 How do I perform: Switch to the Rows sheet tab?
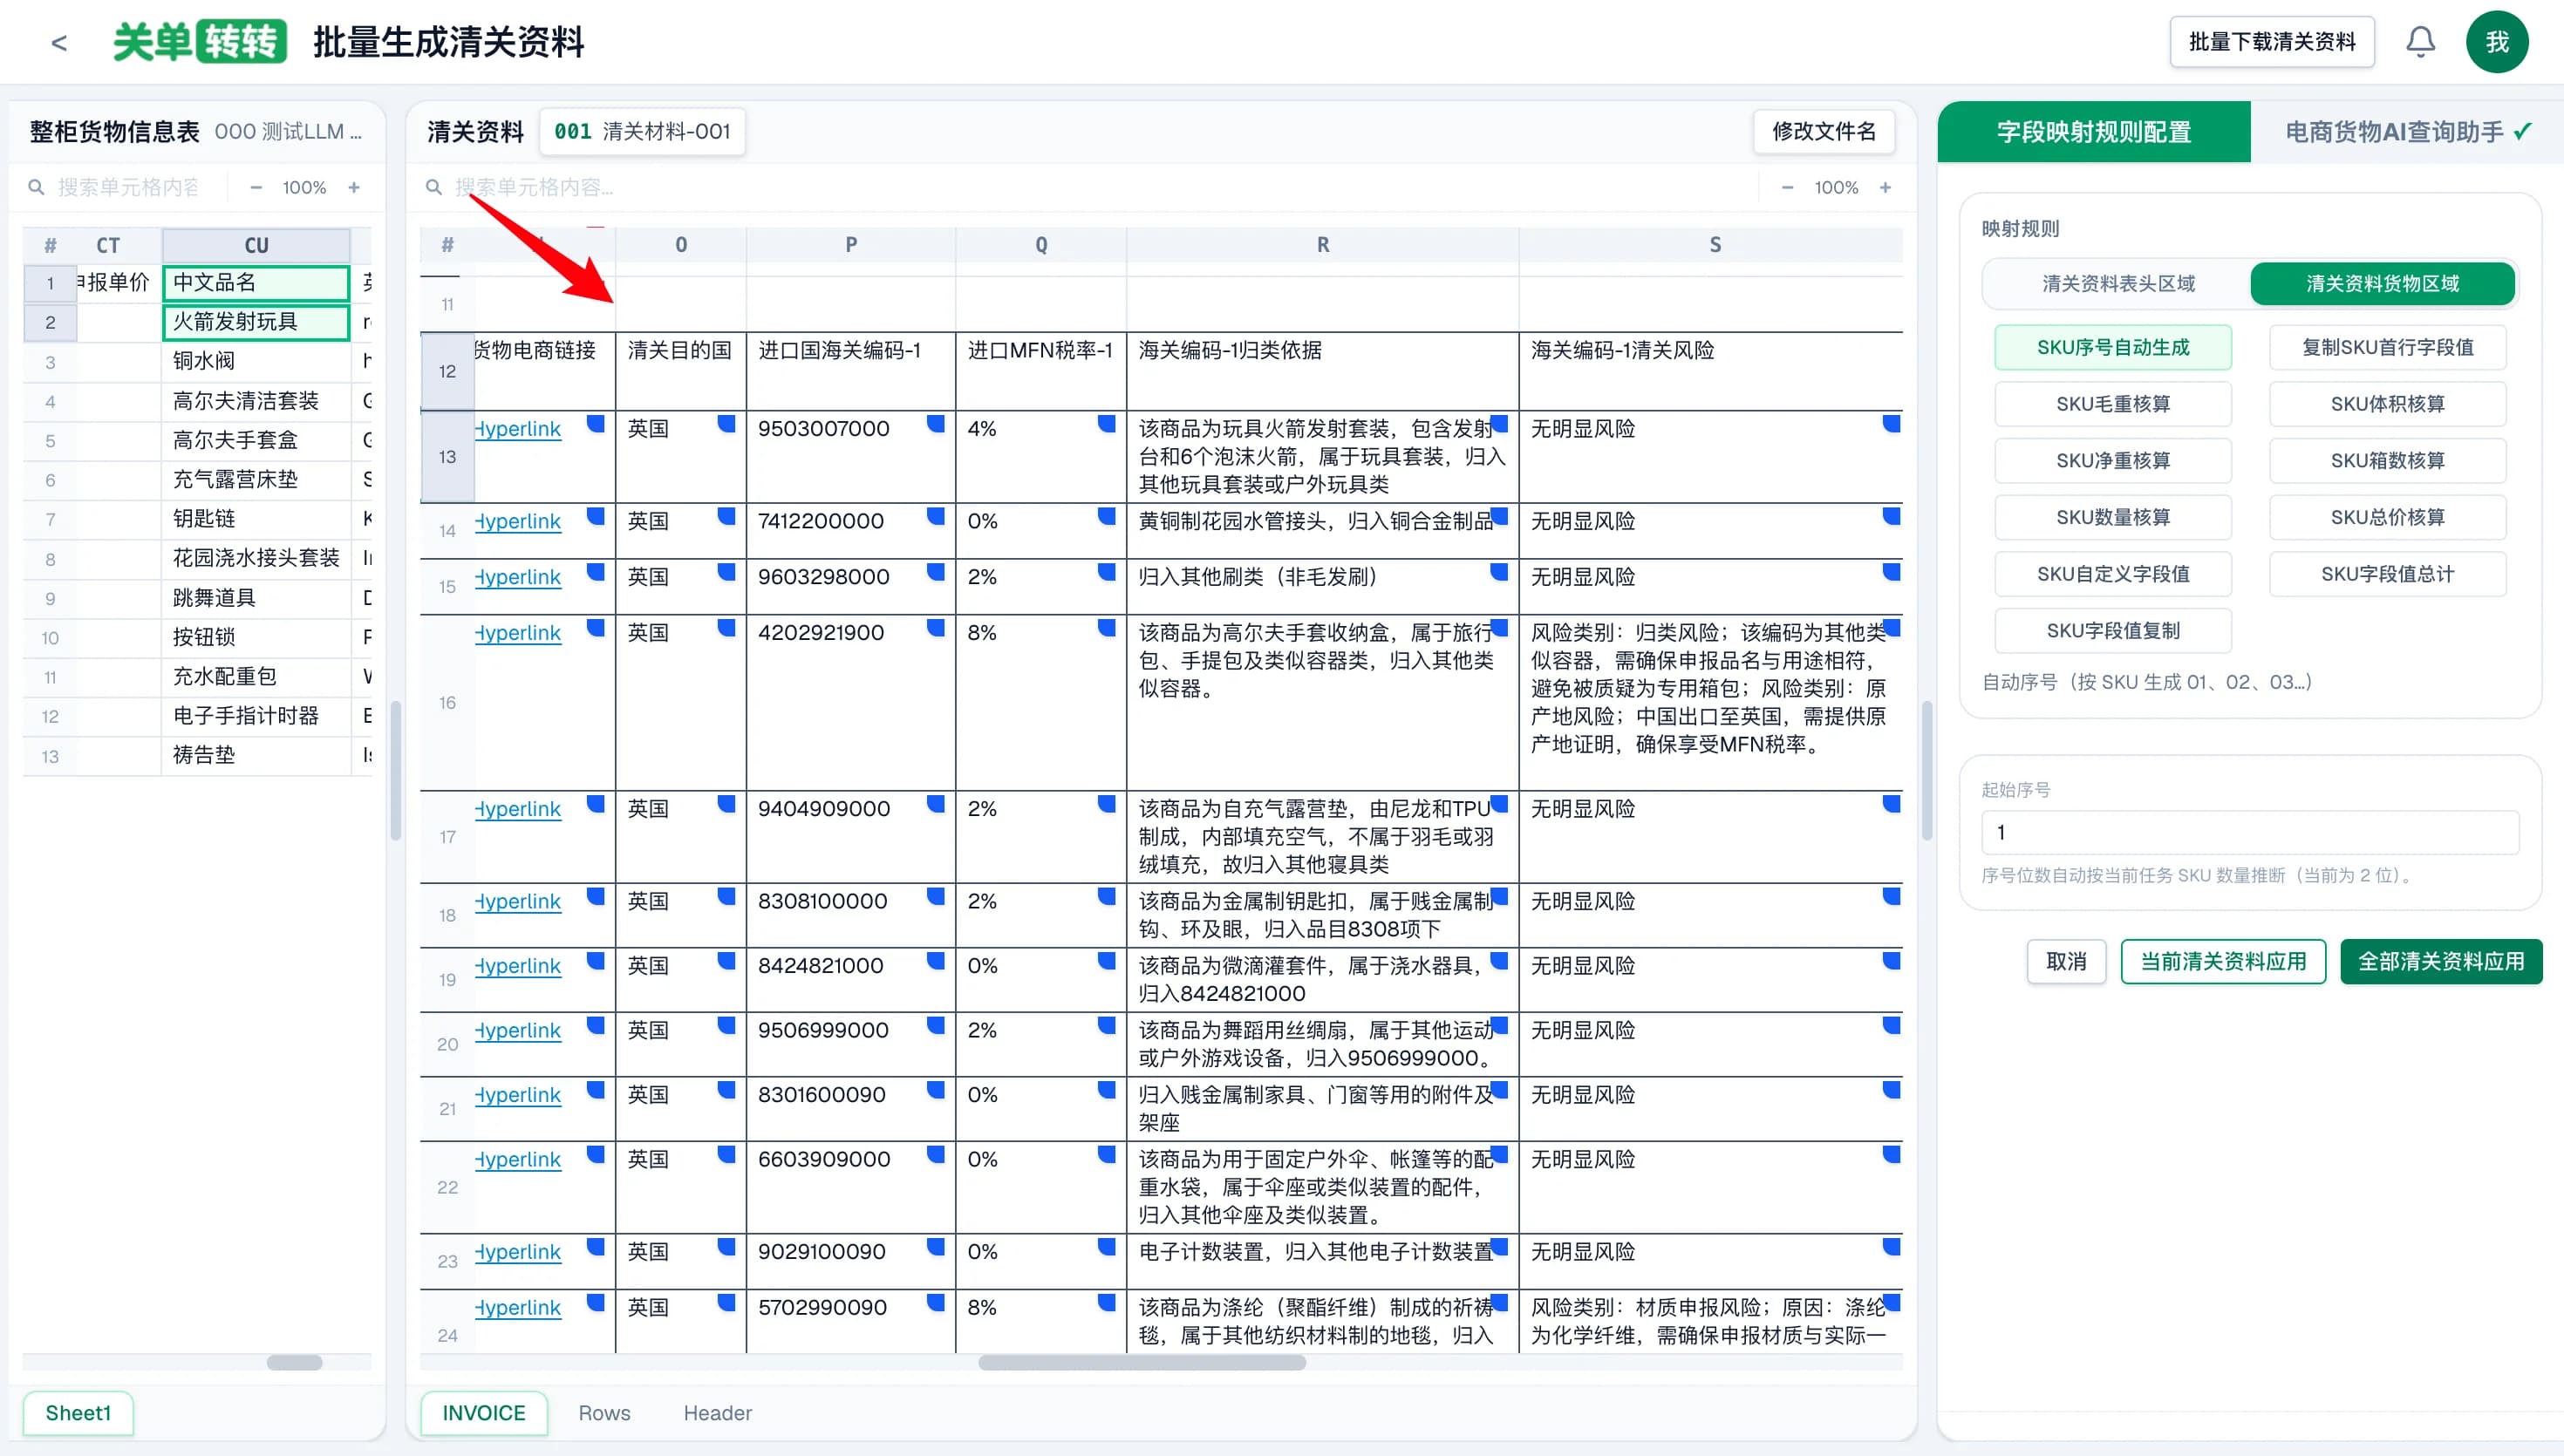click(x=604, y=1413)
